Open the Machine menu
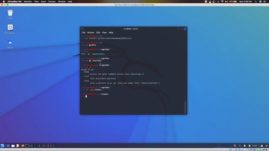This screenshot has width=269, height=151. 28,2
